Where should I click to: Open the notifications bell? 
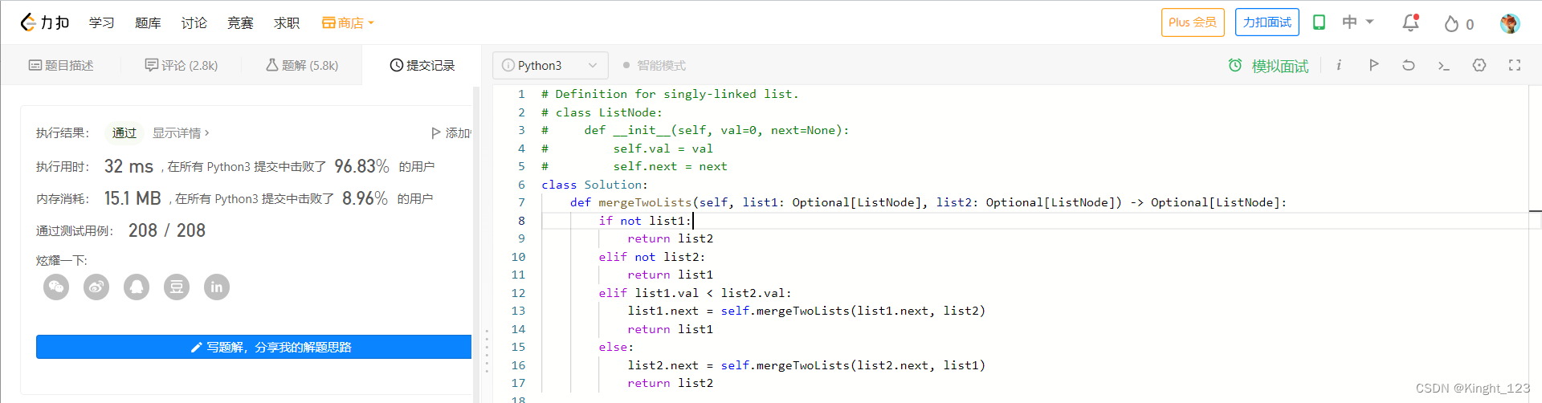1410,22
